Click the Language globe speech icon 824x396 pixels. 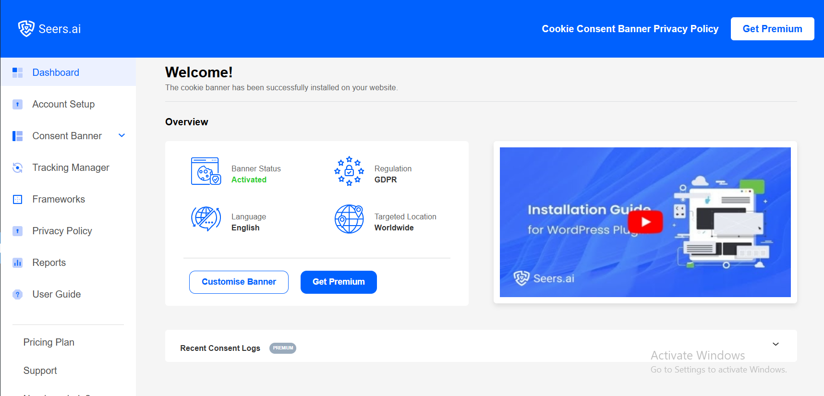coord(206,219)
